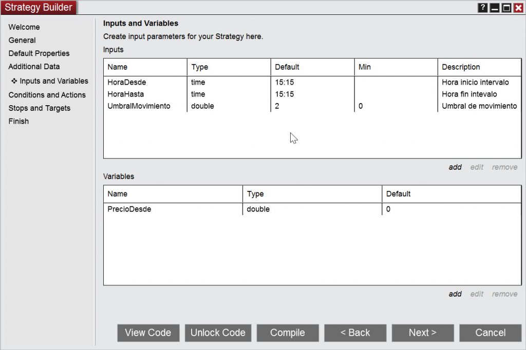The image size is (526, 350).
Task: Click the Inputs Default column header
Action: tap(312, 67)
